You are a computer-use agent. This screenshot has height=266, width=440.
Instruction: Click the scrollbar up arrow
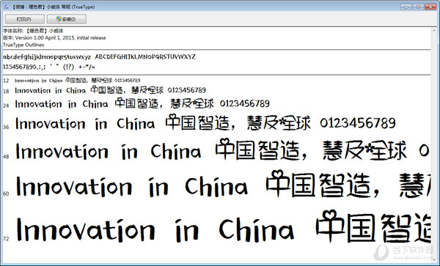tap(434, 30)
